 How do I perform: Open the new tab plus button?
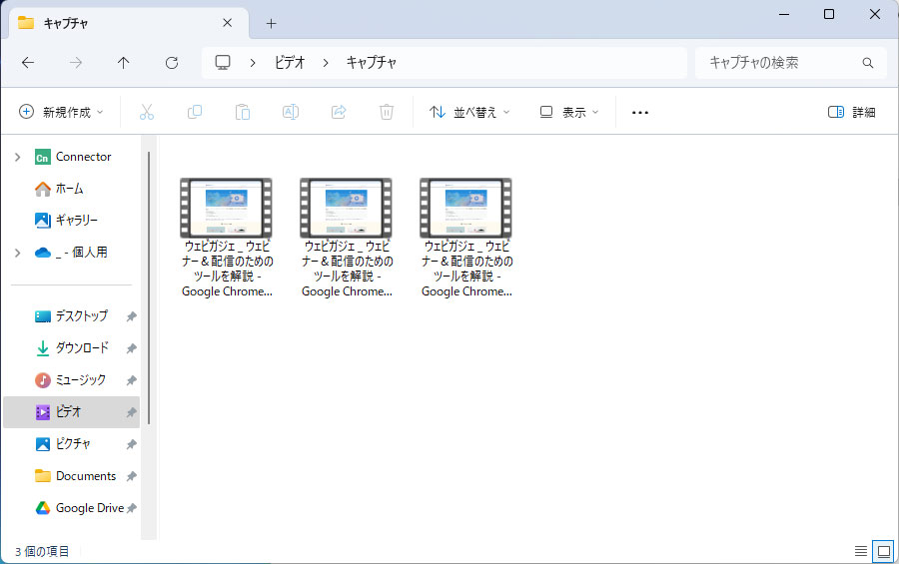pos(271,24)
